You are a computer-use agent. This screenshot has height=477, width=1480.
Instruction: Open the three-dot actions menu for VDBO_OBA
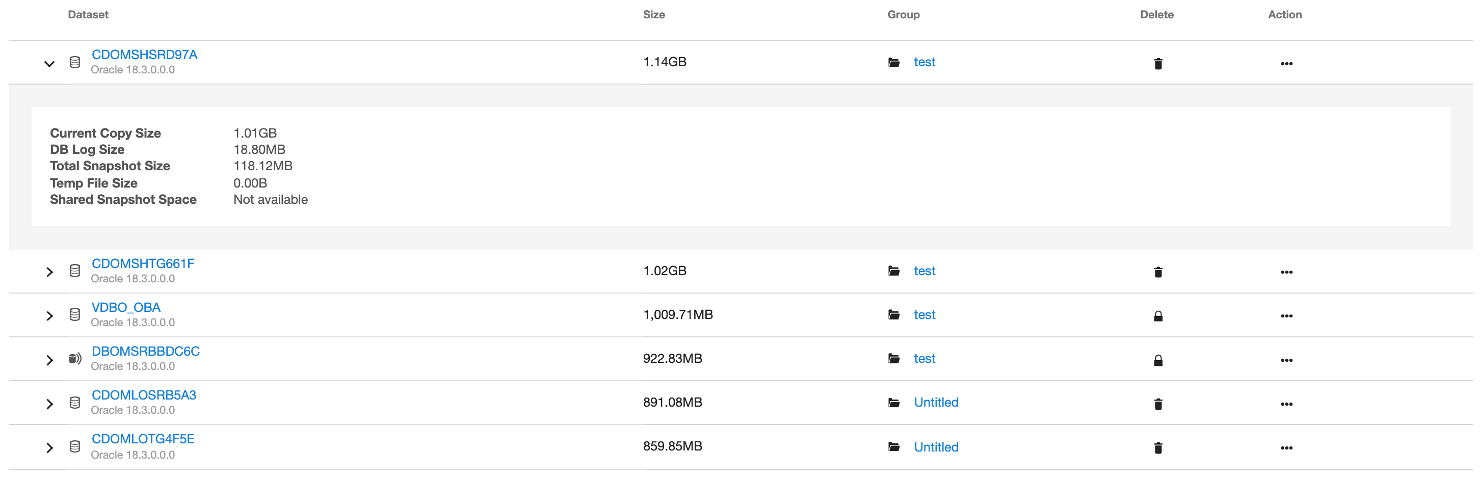(1286, 316)
